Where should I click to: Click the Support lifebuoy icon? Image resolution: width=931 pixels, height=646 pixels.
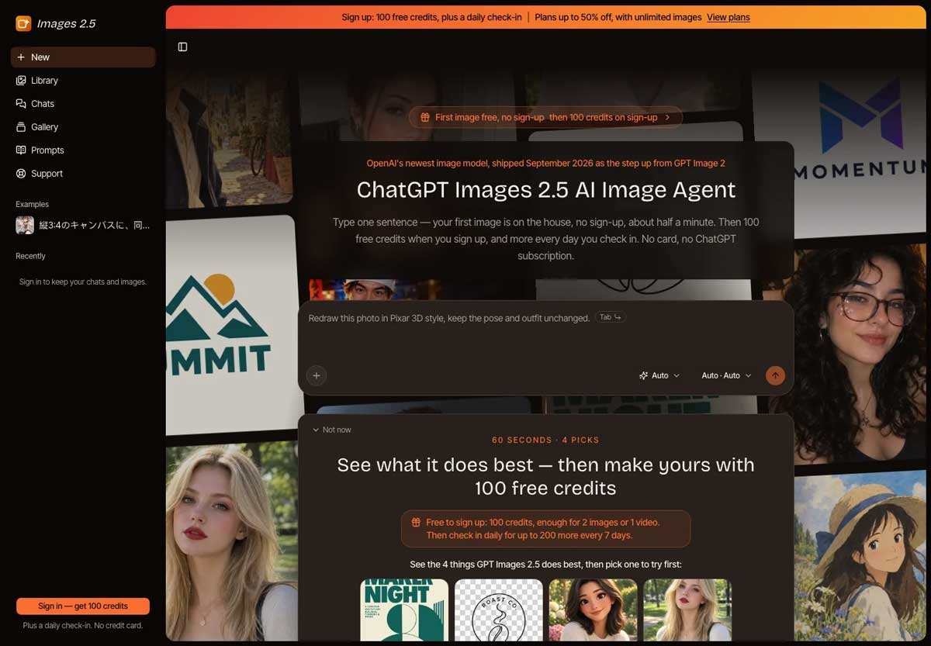(x=21, y=174)
